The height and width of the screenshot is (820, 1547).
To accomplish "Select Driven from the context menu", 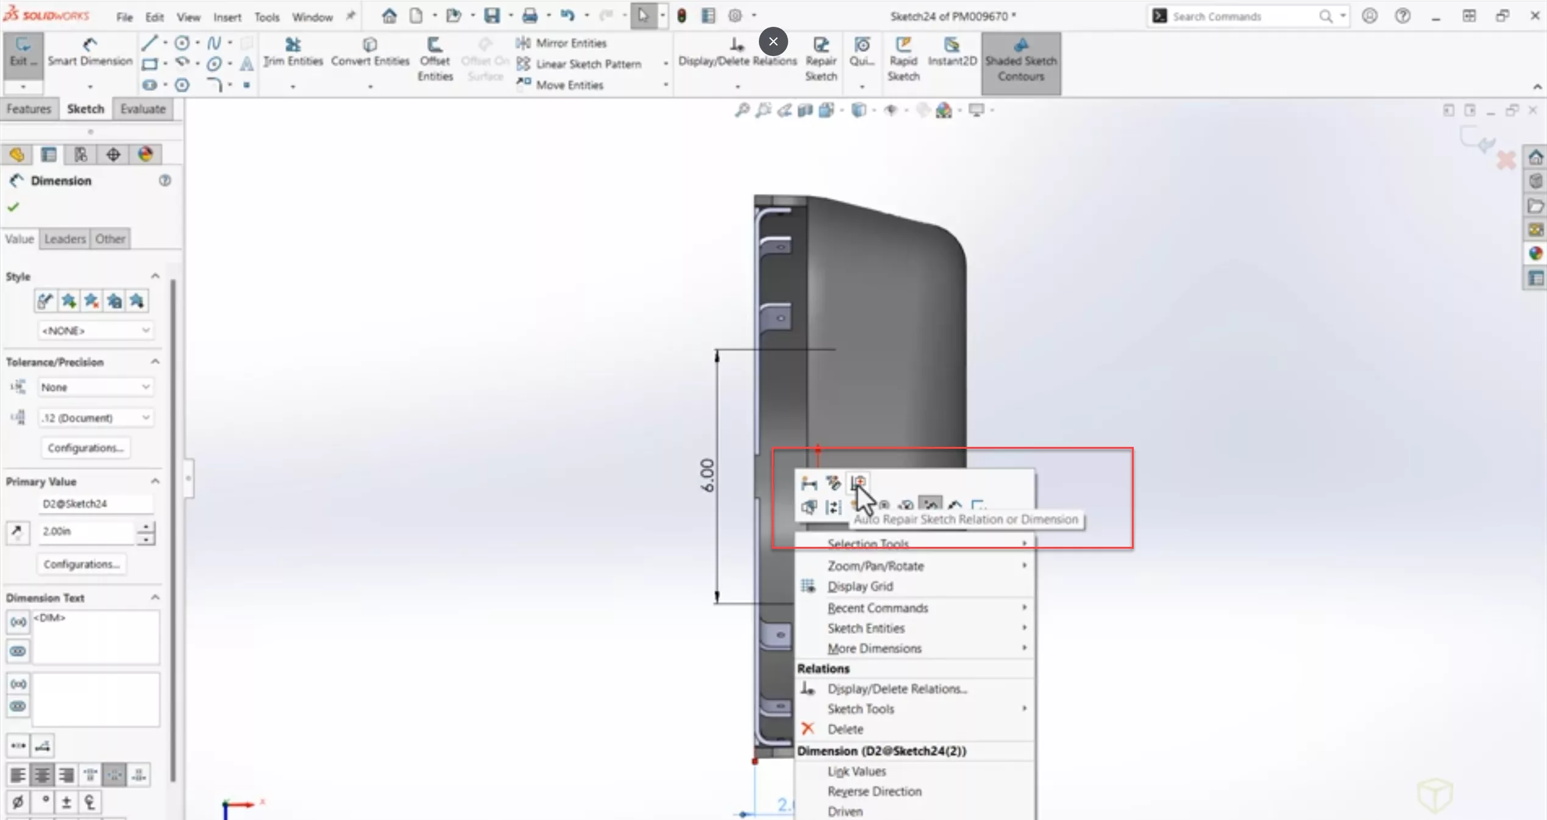I will 843,811.
